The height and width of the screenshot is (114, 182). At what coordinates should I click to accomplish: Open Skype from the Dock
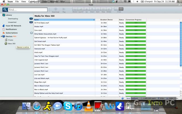[x=68, y=106]
